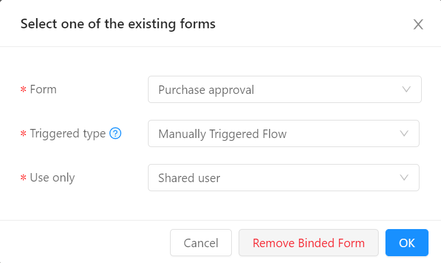Click the Use only label text

[x=52, y=178]
